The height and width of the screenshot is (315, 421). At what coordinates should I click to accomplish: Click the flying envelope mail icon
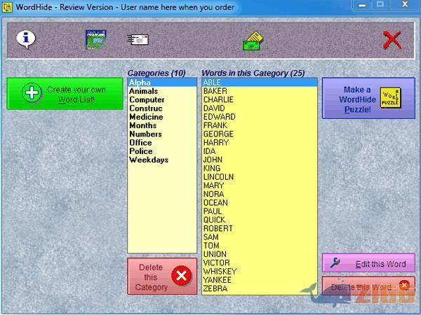click(x=138, y=40)
